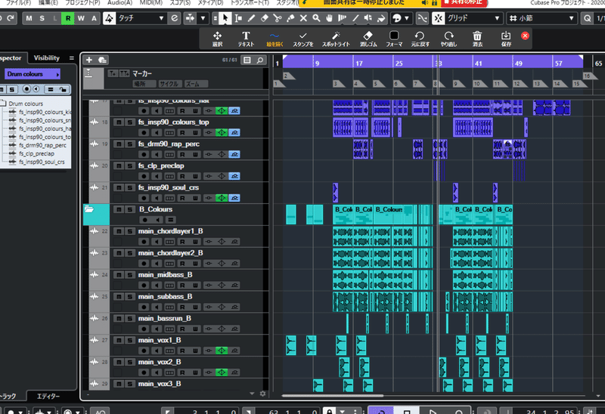This screenshot has width=605, height=414.
Task: Select the Play speaker tool
Action: point(368,18)
